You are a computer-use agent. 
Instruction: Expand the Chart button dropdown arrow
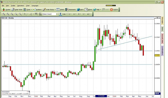[x=31, y=10]
